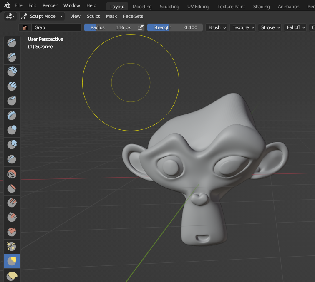Select the Fill brush tool
Image resolution: width=315 pixels, height=282 pixels.
click(x=12, y=203)
